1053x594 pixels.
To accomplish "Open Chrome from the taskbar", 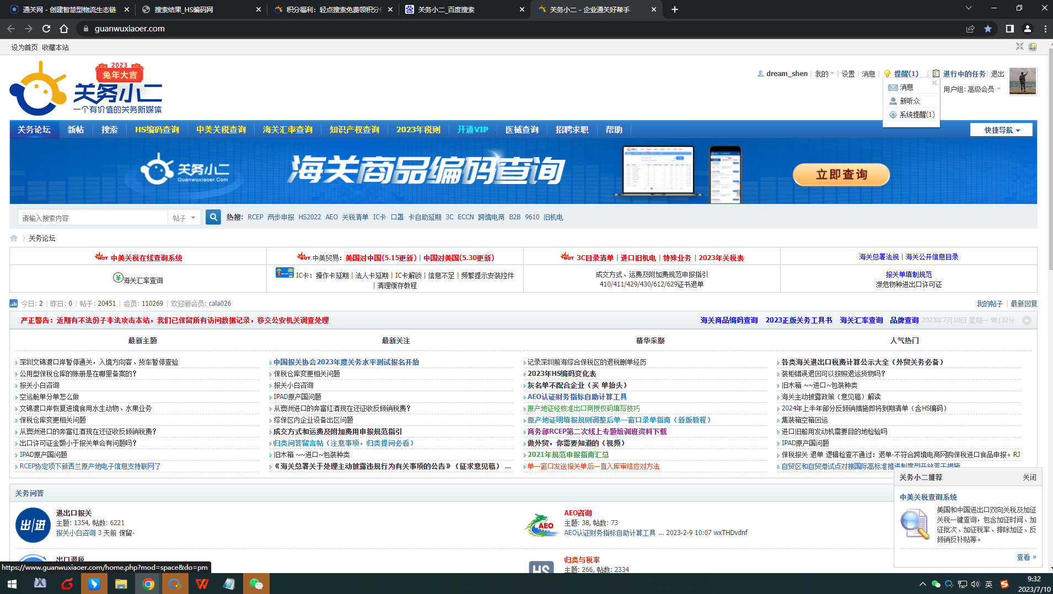I will pos(148,584).
